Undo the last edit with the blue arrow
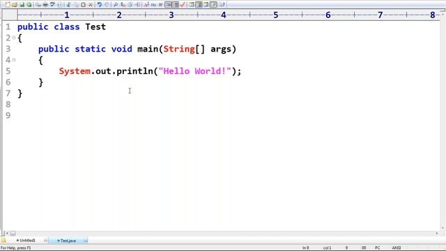This screenshot has height=251, width=446. click(99, 5)
